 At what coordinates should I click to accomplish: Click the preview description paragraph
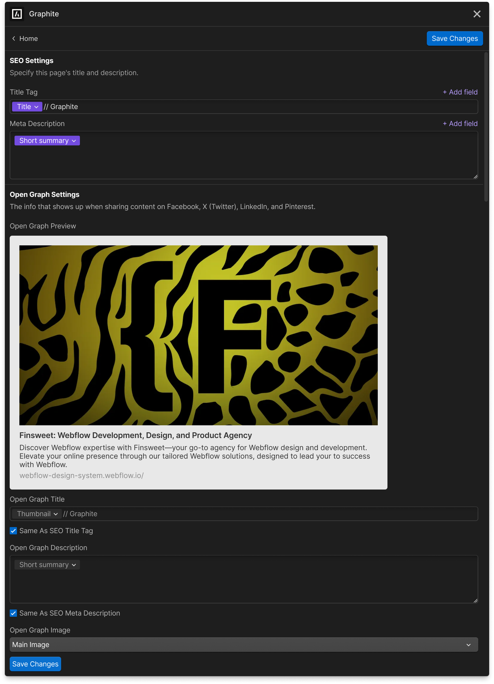[195, 456]
